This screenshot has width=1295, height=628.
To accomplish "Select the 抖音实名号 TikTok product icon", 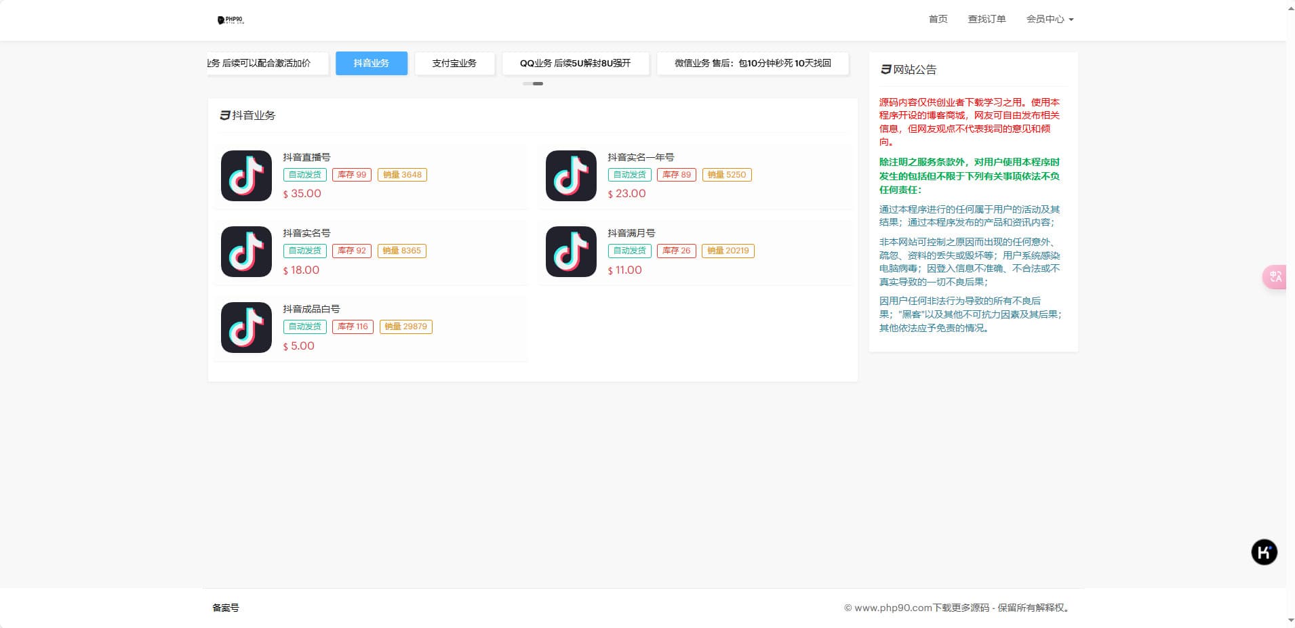I will [246, 252].
